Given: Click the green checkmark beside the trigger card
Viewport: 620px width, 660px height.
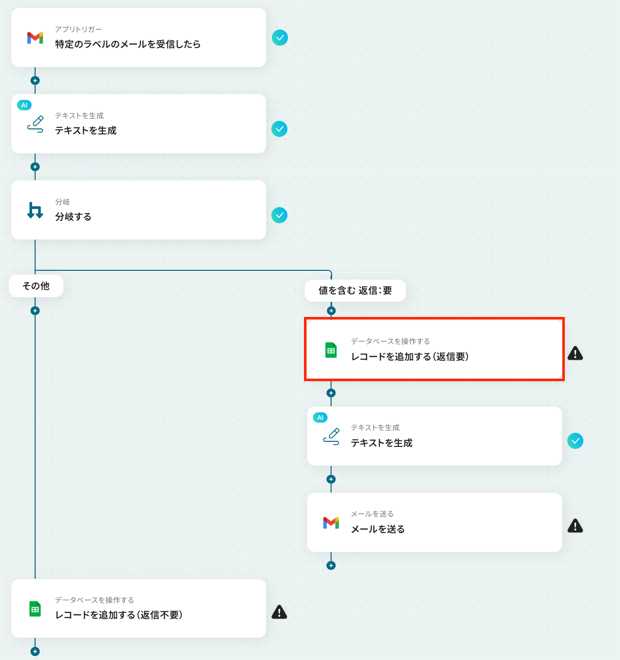Looking at the screenshot, I should [280, 38].
